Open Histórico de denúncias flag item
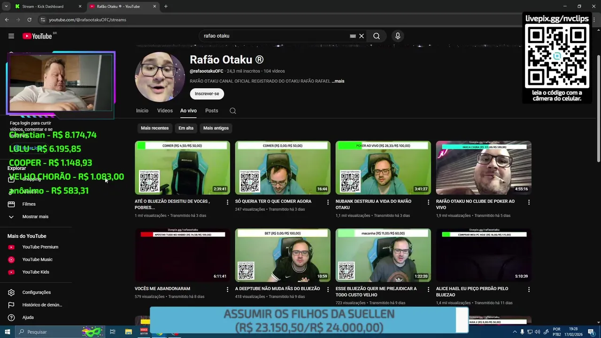601x338 pixels. pyautogui.click(x=36, y=305)
